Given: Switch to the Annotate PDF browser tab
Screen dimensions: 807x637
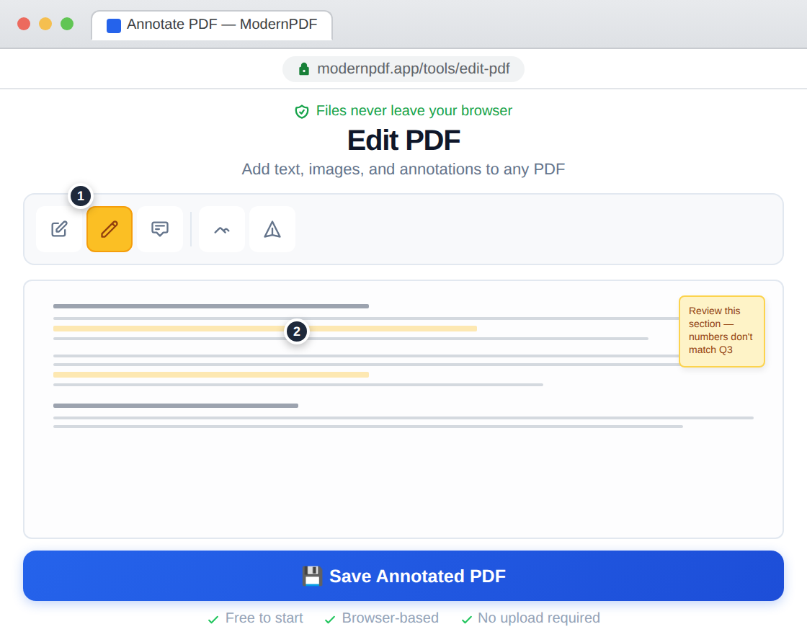Looking at the screenshot, I should (211, 24).
